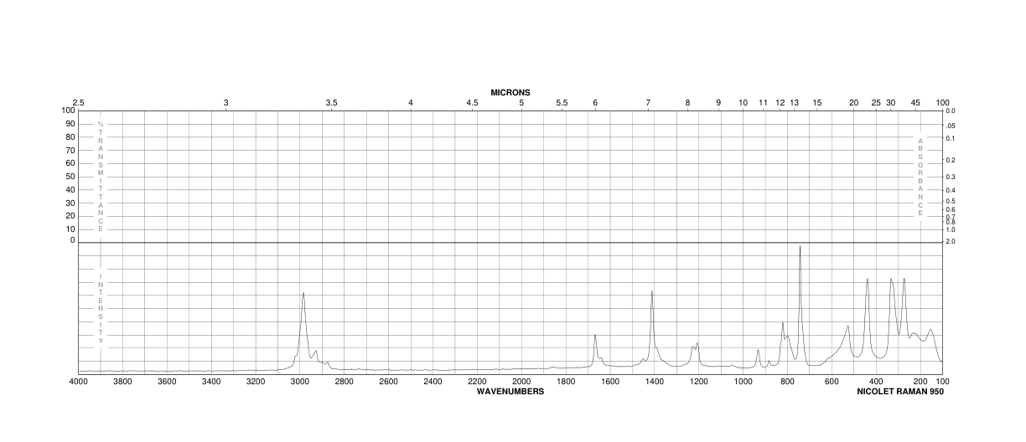Screen dimensions: 1026x442
Task: Select the 3.5 microns tick label
Action: [x=331, y=103]
